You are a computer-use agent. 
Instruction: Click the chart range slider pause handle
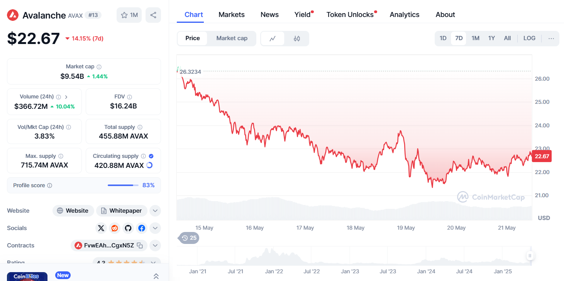[530, 256]
